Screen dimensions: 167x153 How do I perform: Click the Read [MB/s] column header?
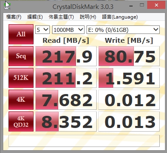[66, 40]
